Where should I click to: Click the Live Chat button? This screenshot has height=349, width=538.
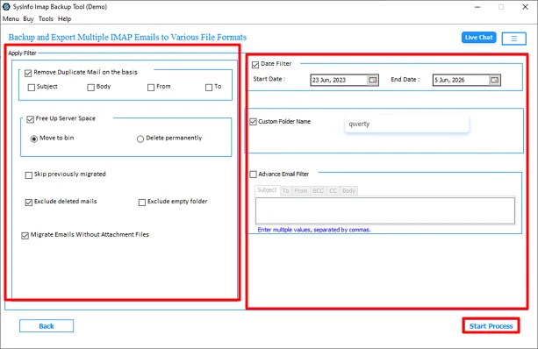click(479, 38)
